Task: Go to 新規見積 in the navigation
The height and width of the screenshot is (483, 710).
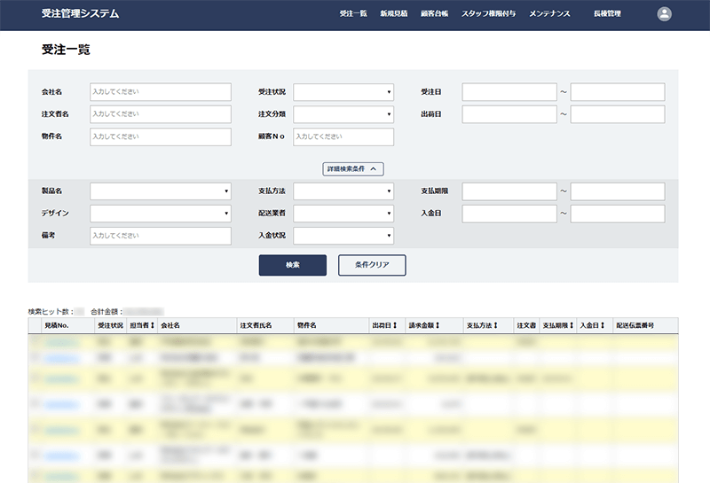Action: point(393,14)
